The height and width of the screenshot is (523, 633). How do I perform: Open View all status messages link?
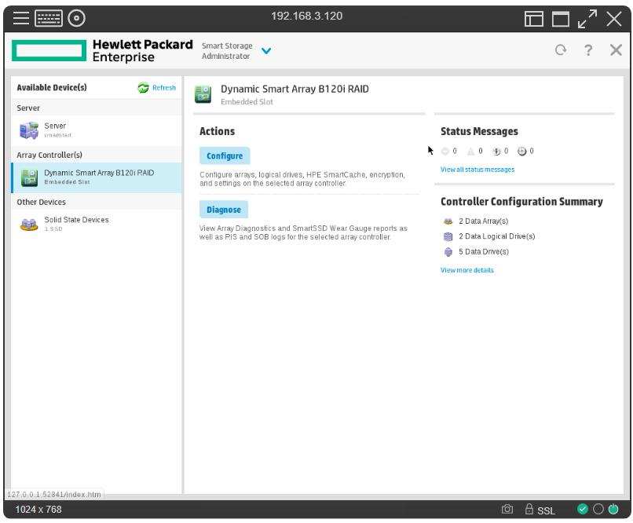tap(477, 170)
